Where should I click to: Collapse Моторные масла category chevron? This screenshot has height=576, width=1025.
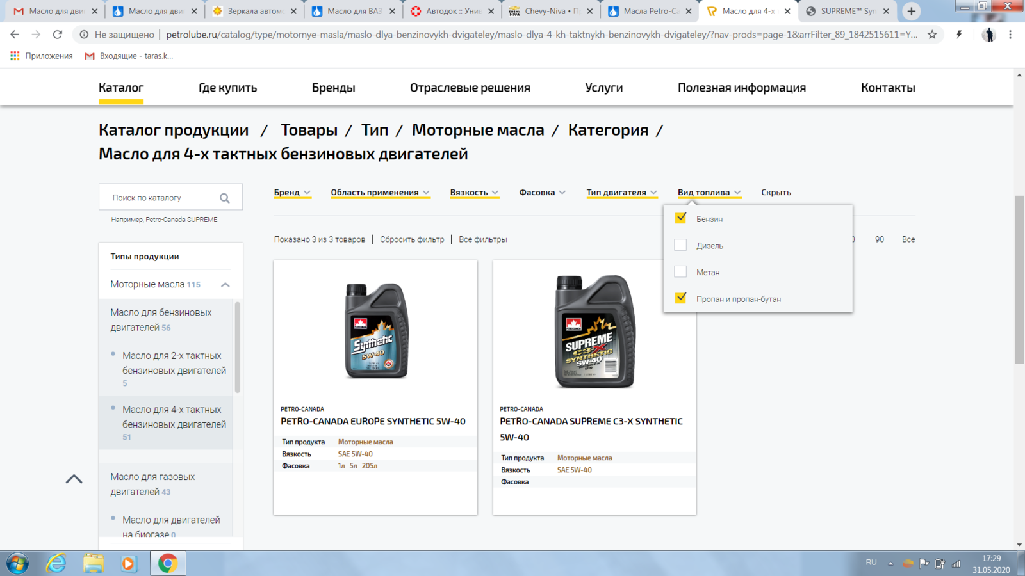pos(225,285)
